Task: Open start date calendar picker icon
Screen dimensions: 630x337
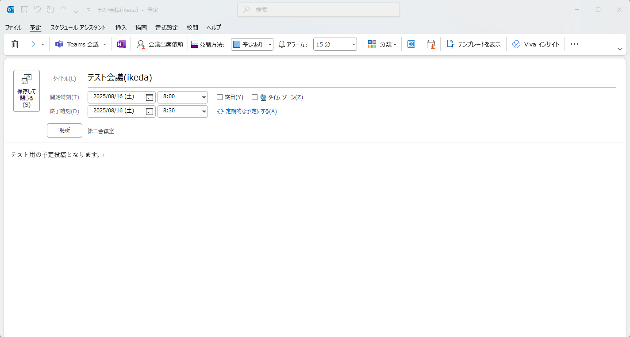Action: [x=150, y=97]
